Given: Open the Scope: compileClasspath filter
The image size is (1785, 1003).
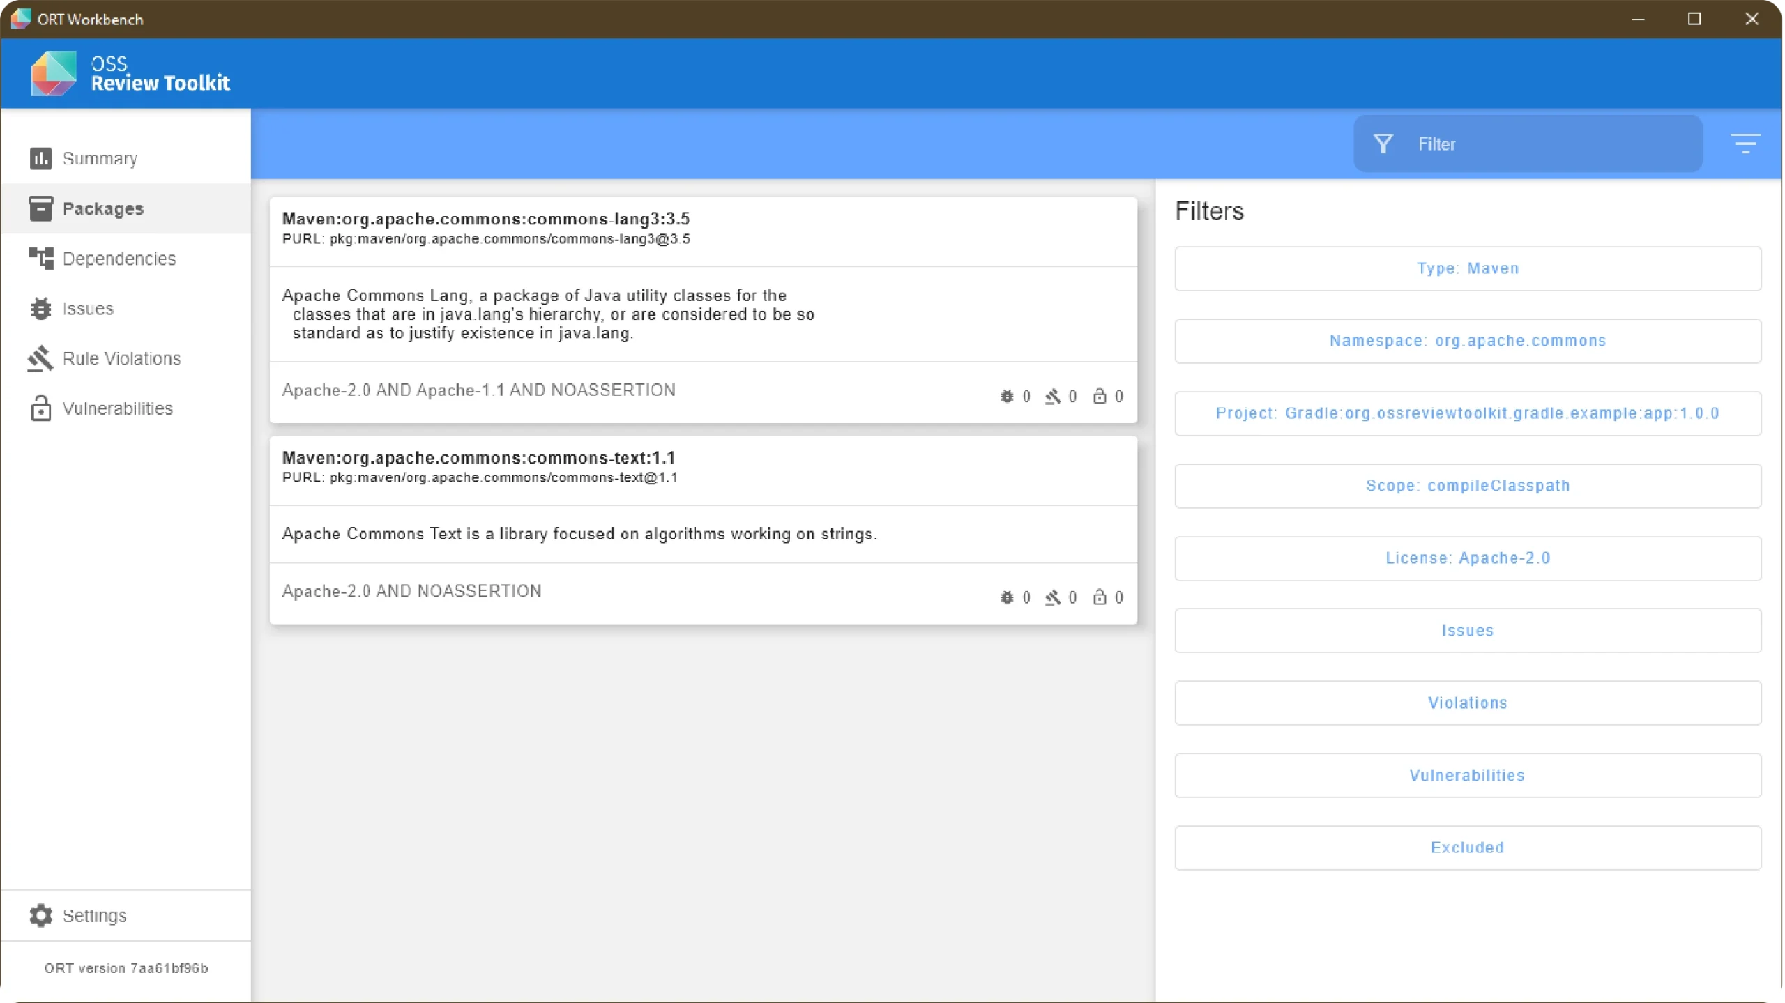Looking at the screenshot, I should coord(1467,486).
